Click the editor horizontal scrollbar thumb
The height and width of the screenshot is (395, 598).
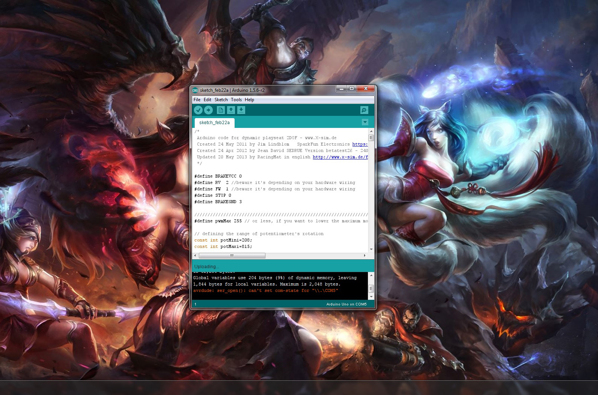pyautogui.click(x=232, y=255)
